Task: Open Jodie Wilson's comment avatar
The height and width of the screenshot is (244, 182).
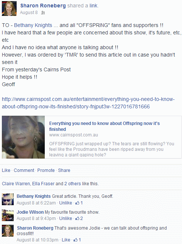Action: (8, 215)
